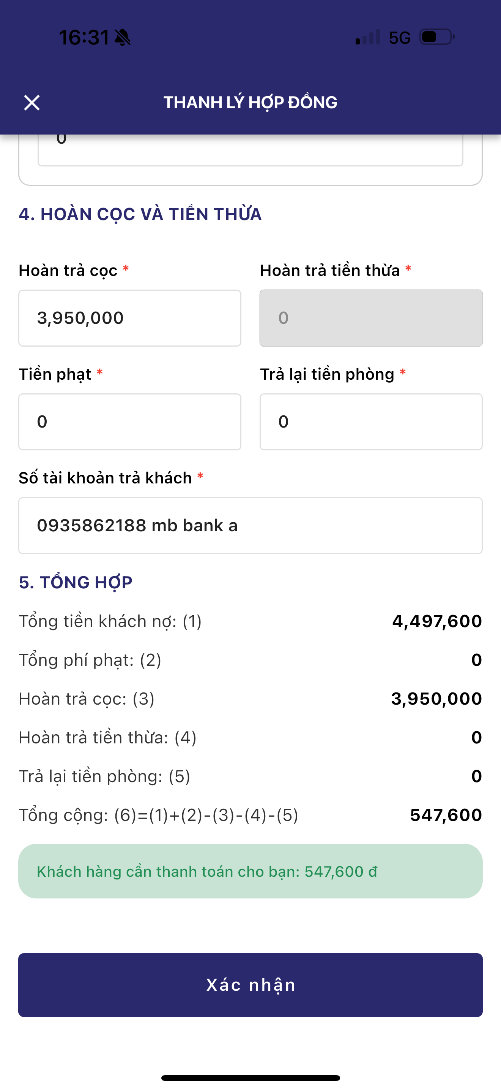This screenshot has height=1090, width=501.
Task: Focus the Trả lại tiền phòng field
Action: point(371,422)
